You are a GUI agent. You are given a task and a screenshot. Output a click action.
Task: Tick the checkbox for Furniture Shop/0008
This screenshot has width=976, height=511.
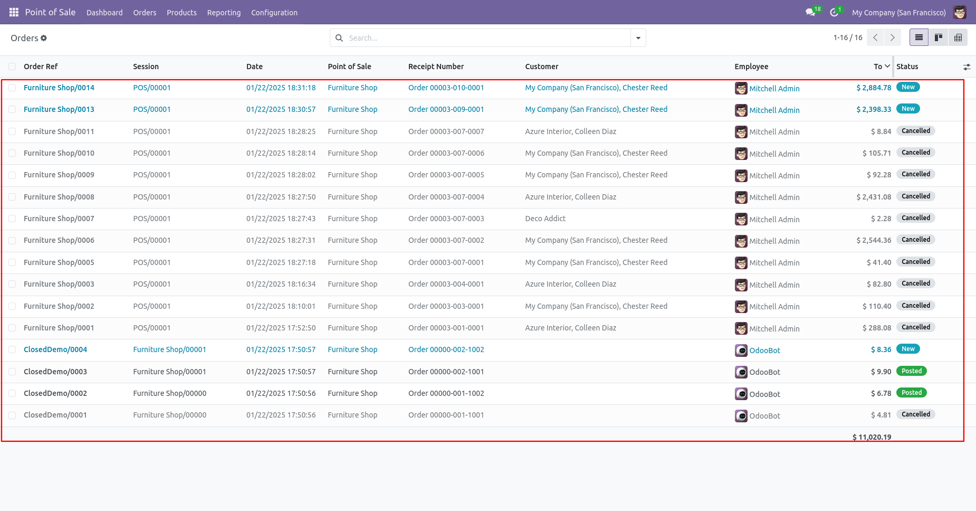pos(12,197)
